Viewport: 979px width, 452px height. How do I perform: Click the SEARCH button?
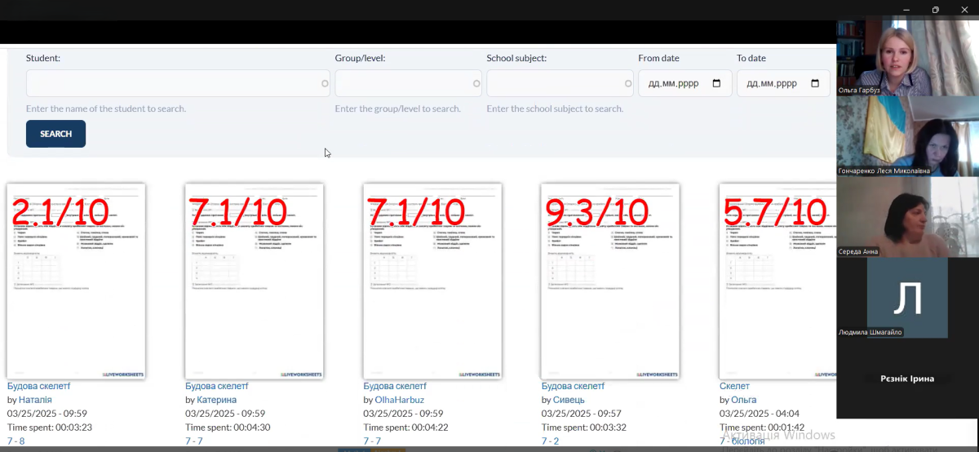click(55, 134)
